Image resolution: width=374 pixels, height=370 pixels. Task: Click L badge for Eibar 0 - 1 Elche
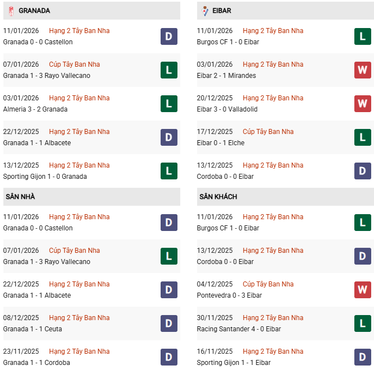362,137
